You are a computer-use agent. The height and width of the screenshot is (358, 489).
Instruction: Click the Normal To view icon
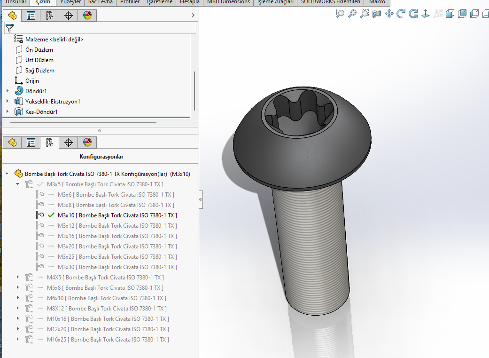426,14
